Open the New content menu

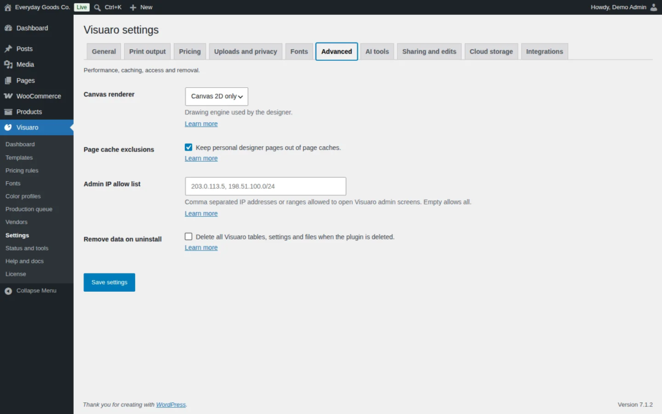point(146,7)
